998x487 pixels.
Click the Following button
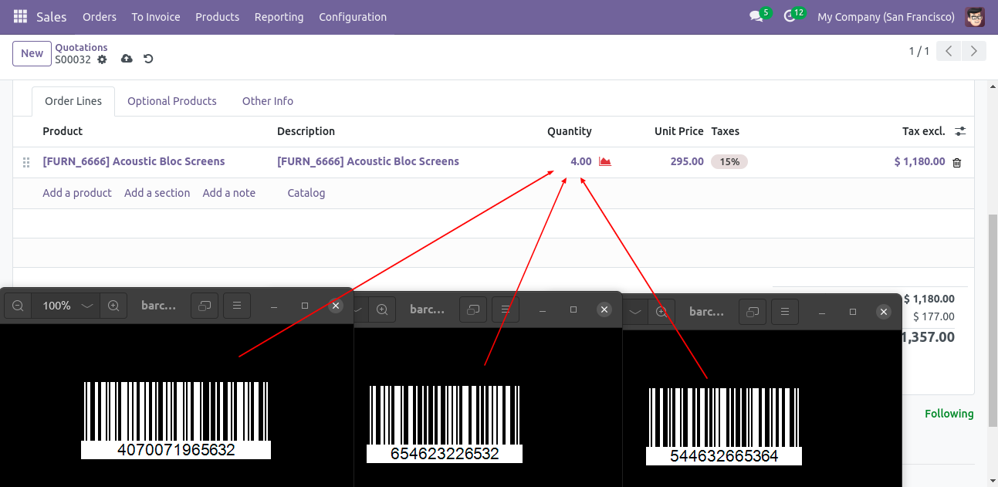click(x=949, y=414)
